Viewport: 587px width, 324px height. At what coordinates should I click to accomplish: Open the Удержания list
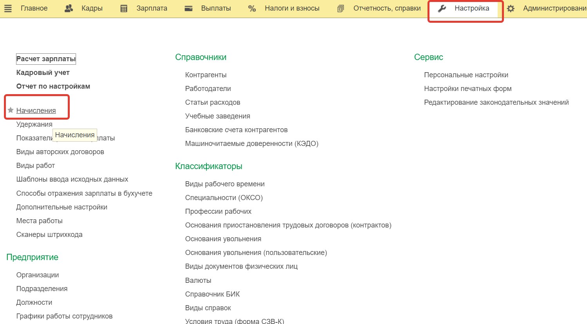[34, 124]
